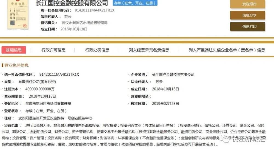Image resolution: width=274 pixels, height=151 pixels.
Task: Open the 列入严重违法失信企业名单(黑名单)信息 tab
Action: (x=227, y=50)
